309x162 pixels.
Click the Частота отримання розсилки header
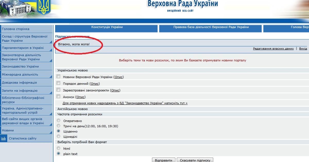coord(80,114)
